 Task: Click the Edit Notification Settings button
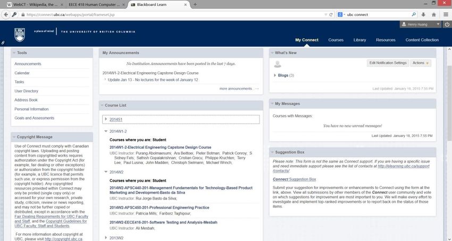[x=388, y=63]
